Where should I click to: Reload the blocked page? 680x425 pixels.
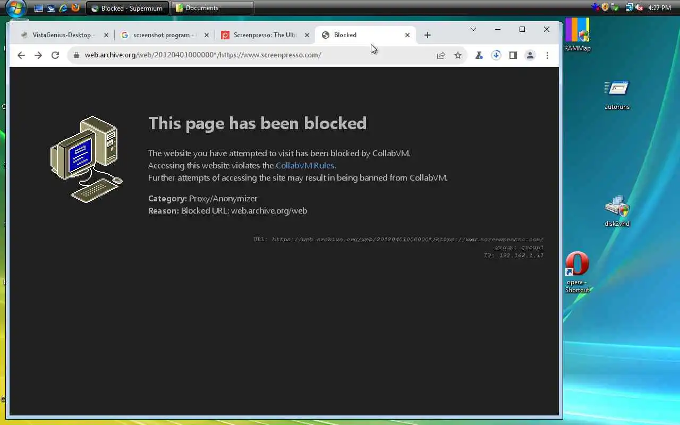click(55, 55)
